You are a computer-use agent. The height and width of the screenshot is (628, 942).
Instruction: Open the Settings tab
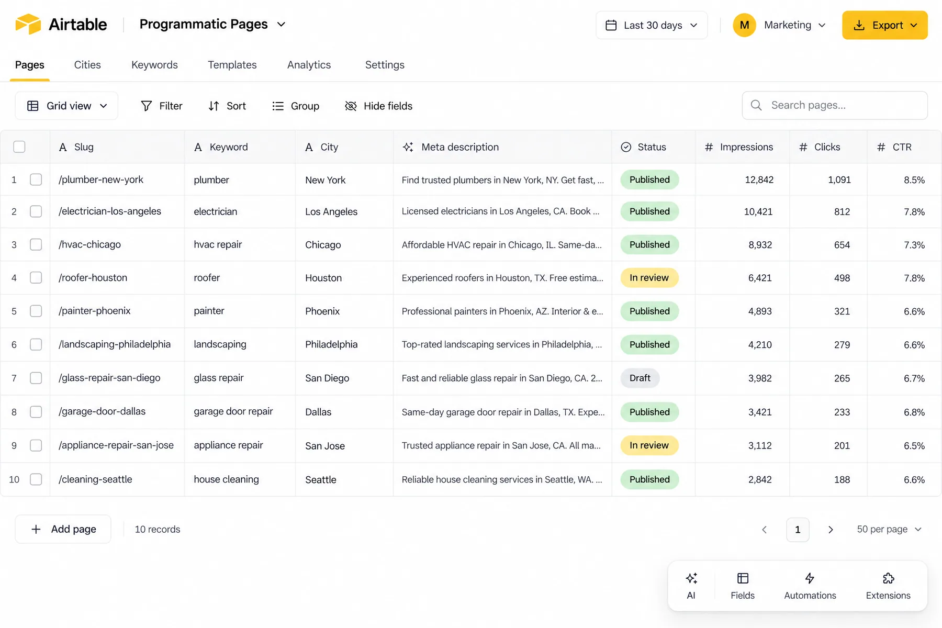point(385,65)
